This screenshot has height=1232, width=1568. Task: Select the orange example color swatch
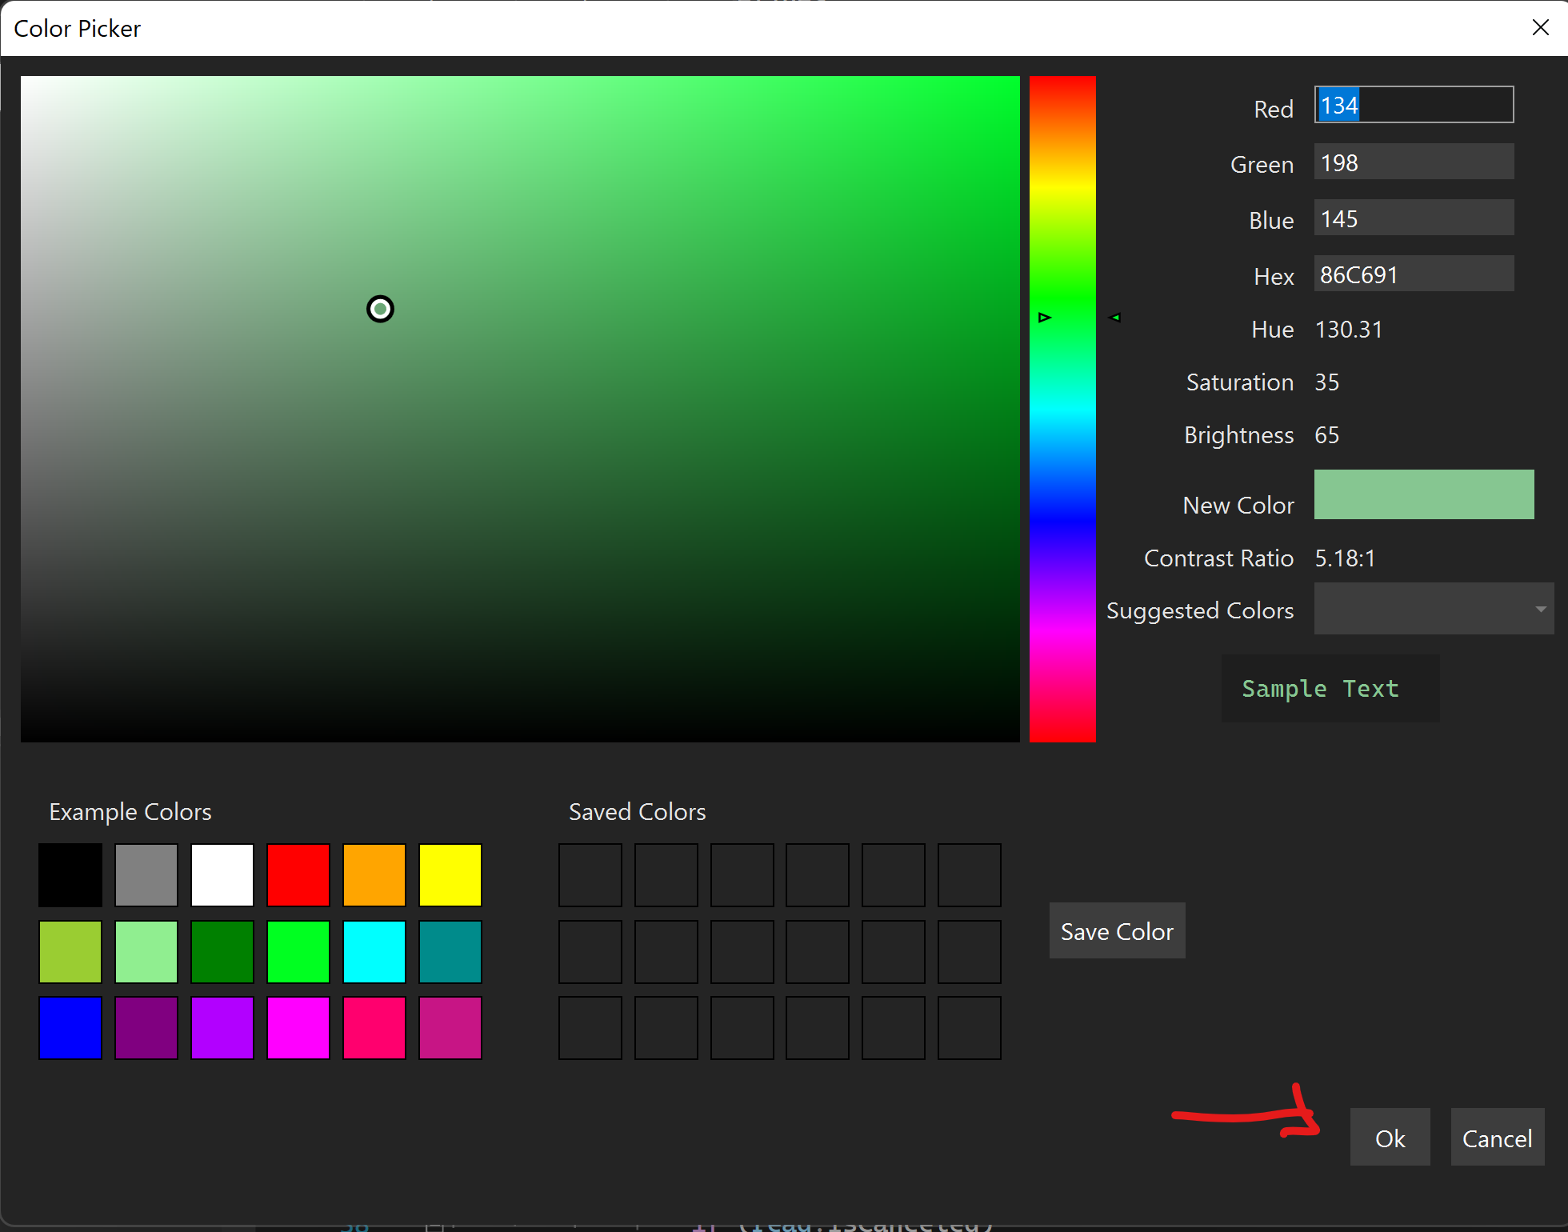click(x=374, y=874)
